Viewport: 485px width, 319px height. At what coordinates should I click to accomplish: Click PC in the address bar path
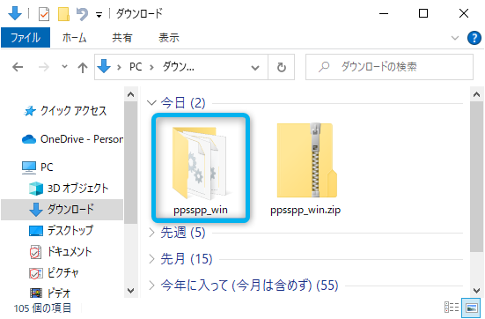point(136,67)
